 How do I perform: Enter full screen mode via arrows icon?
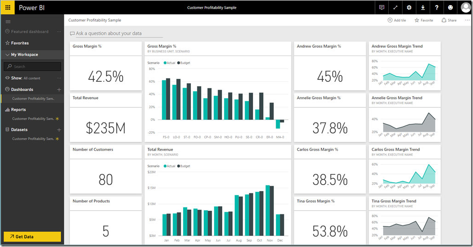[395, 7]
